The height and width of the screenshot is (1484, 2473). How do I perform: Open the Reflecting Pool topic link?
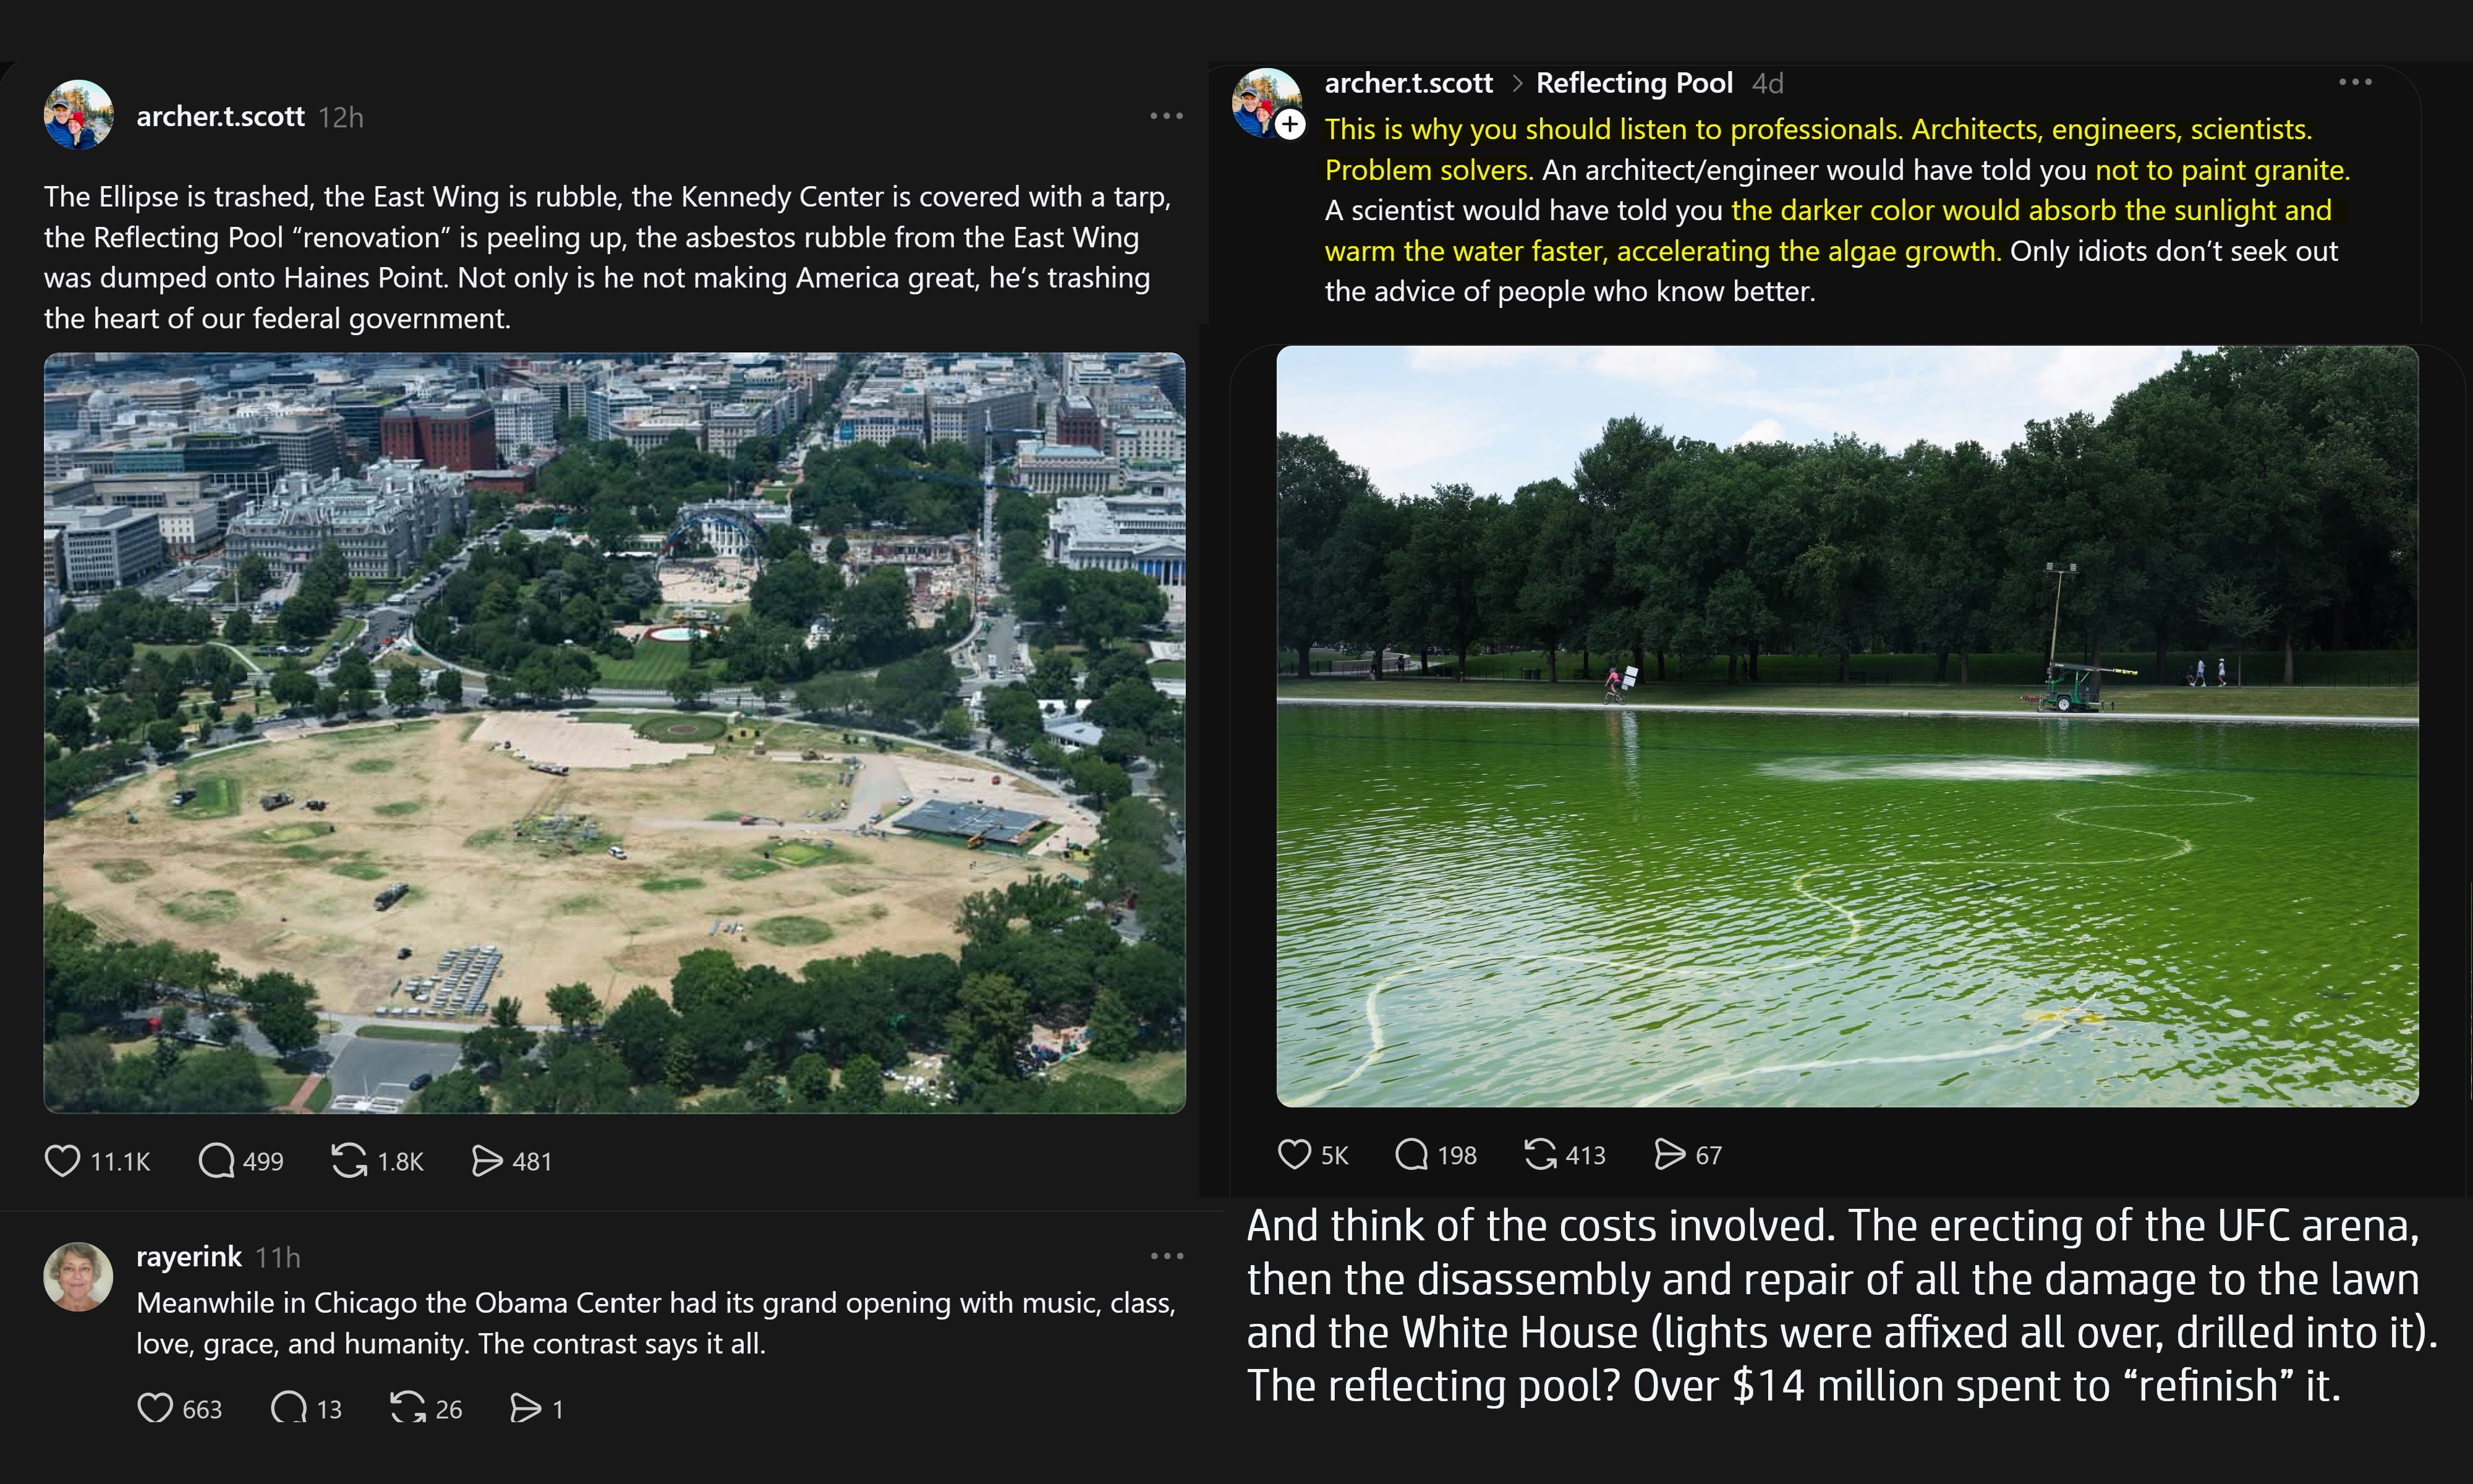tap(1634, 83)
